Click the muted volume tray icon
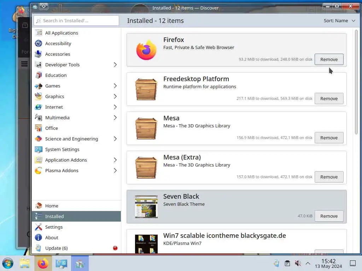Viewport: 362px width, 271px height. point(298,263)
